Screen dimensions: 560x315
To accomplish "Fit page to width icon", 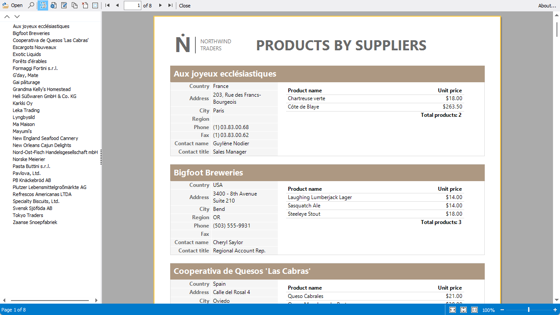I will pyautogui.click(x=452, y=310).
